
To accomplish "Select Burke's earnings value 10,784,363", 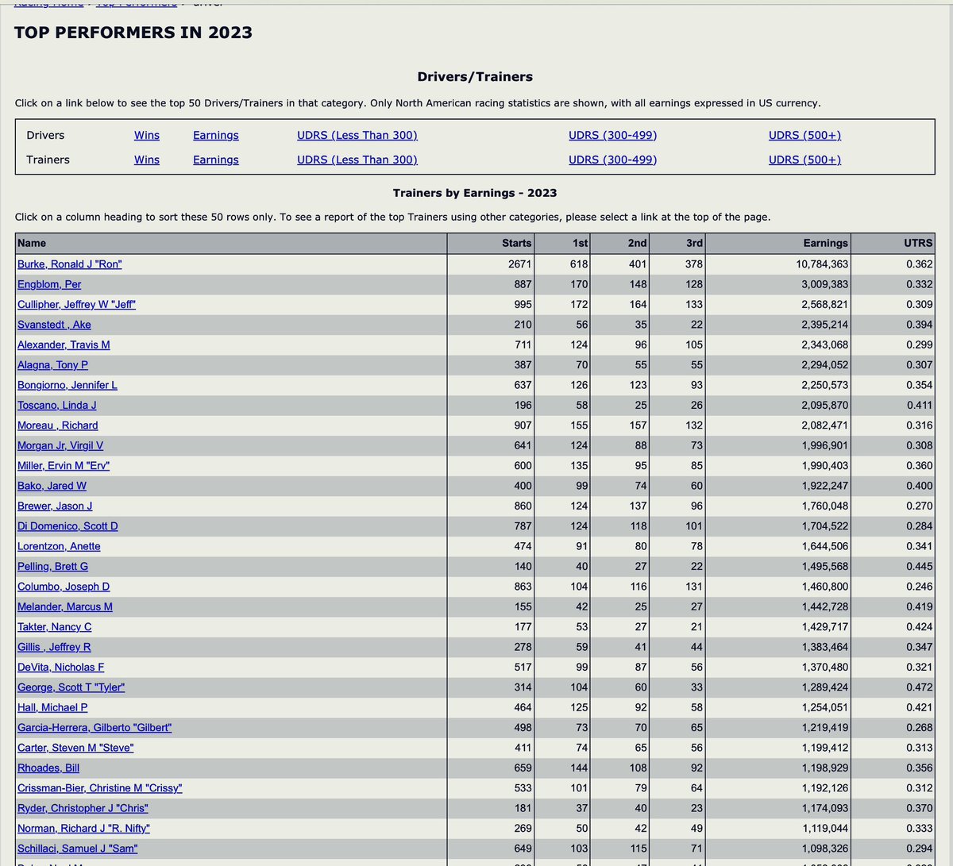I will pyautogui.click(x=822, y=264).
